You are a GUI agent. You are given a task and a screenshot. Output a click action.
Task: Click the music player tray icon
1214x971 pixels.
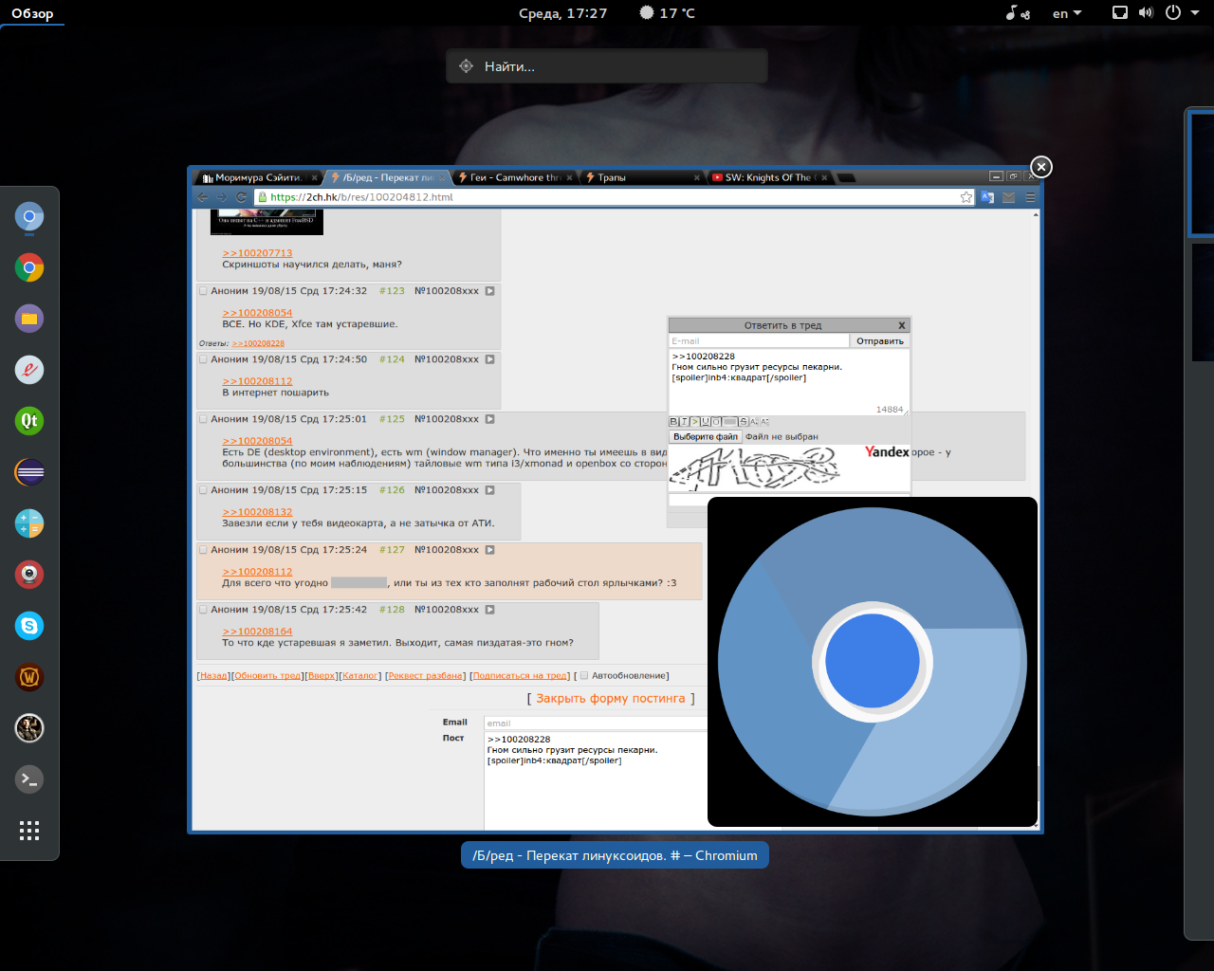click(1018, 13)
